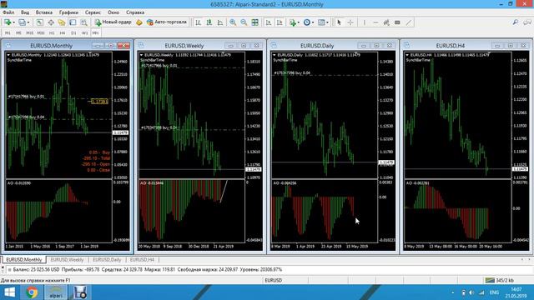This screenshot has width=534, height=300.
Task: Switch timeframe to D1
Action: tap(73, 33)
